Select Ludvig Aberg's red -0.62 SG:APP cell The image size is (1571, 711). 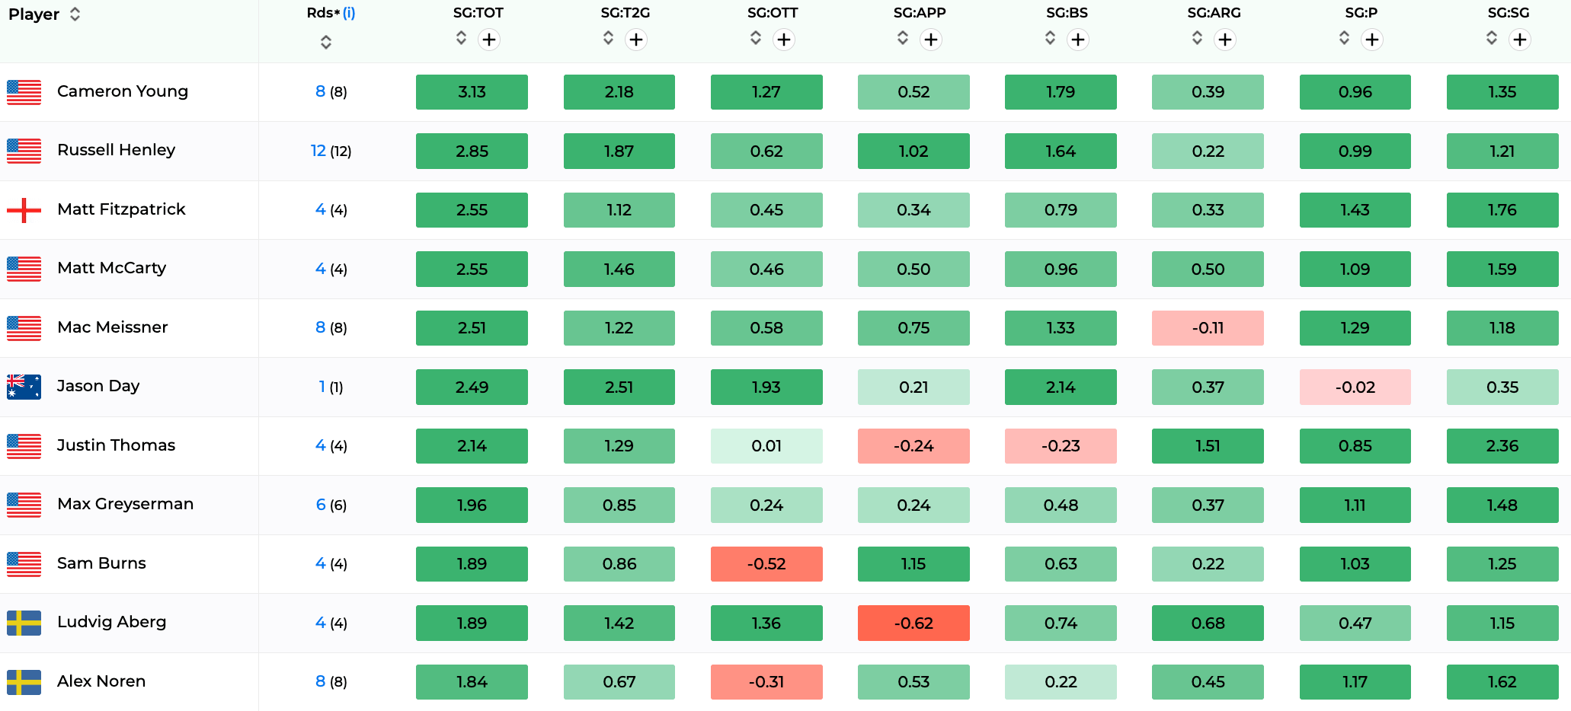point(913,623)
